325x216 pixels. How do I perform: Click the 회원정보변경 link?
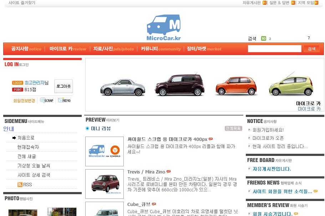tap(24, 101)
